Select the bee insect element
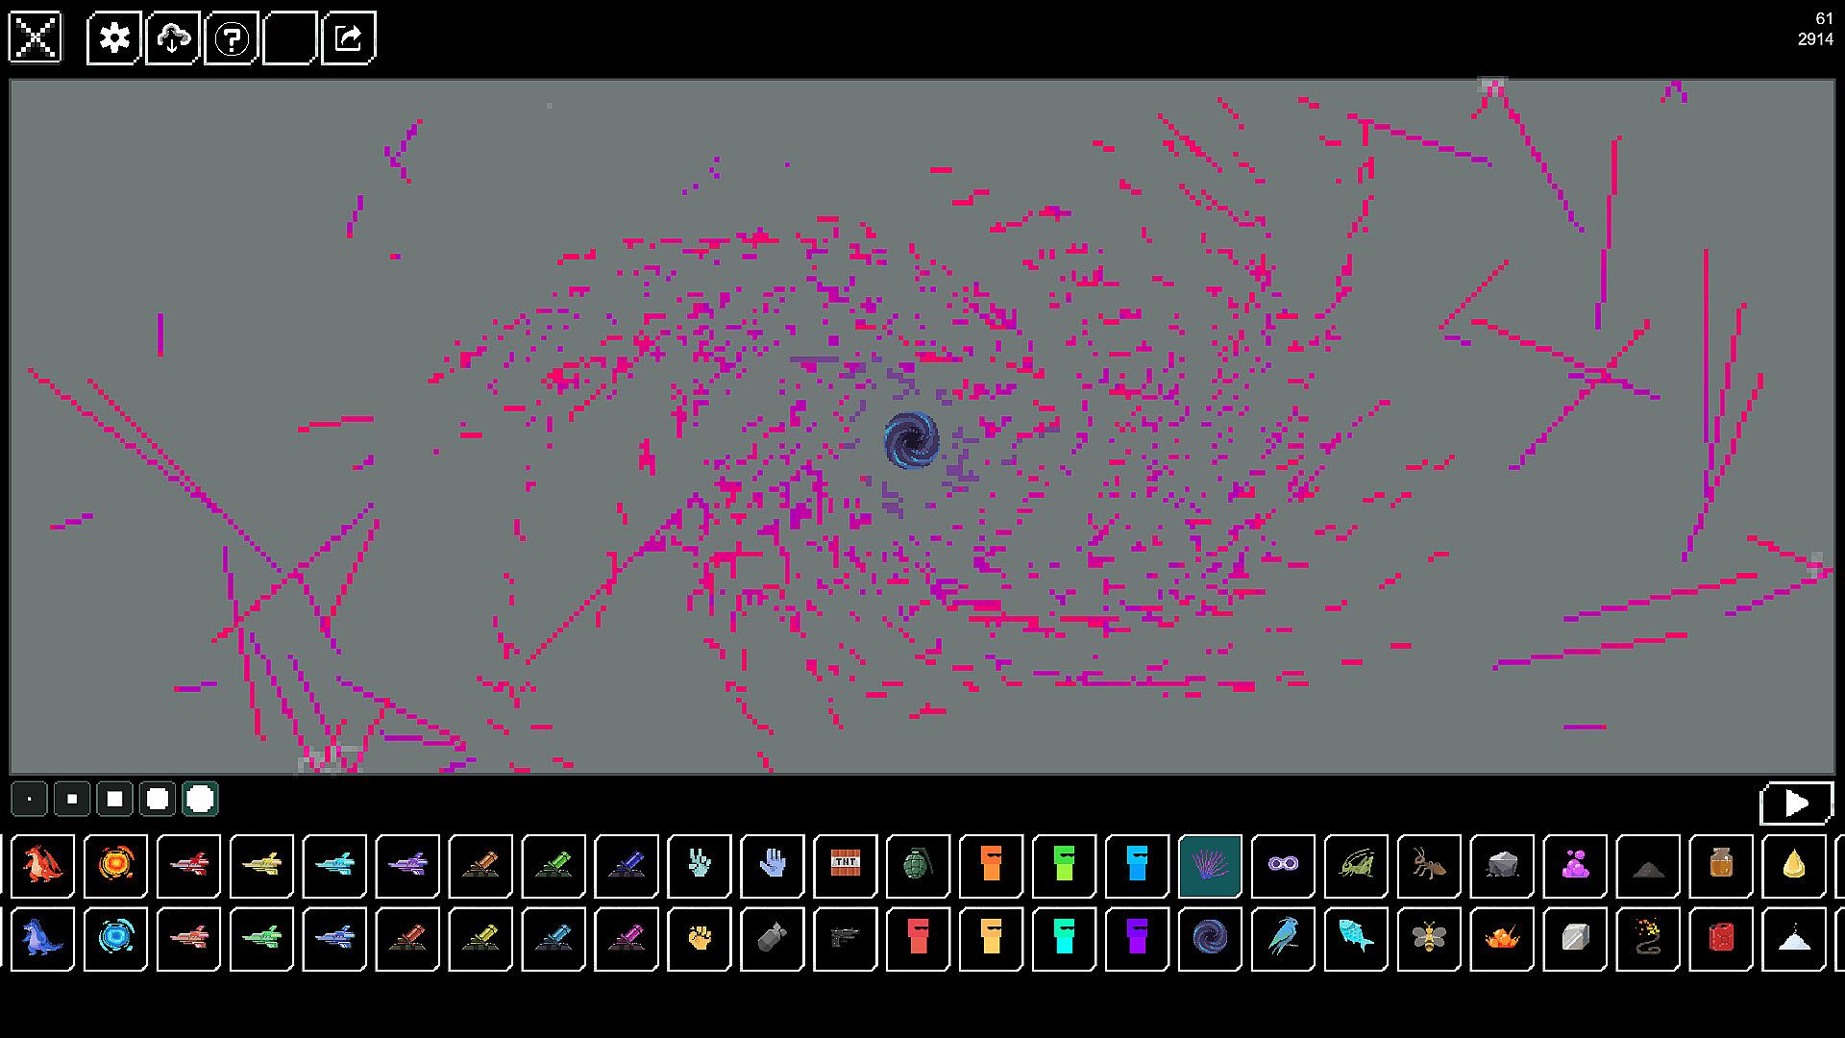Viewport: 1845px width, 1038px height. click(x=1429, y=937)
